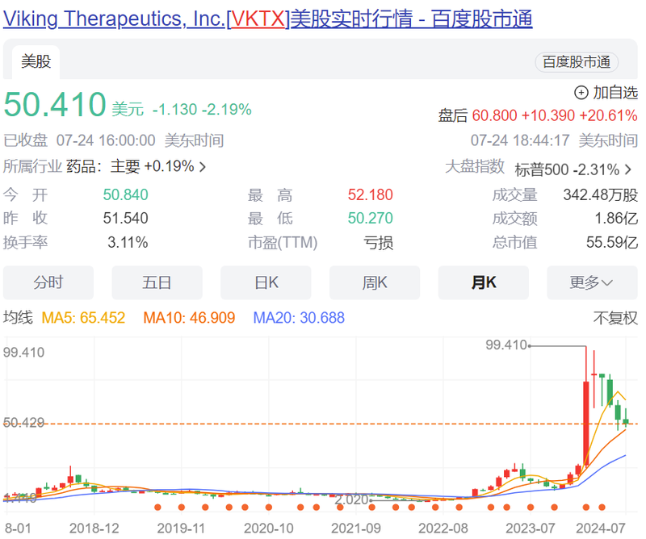Toggle the MA5 moving average line
The width and height of the screenshot is (646, 539).
click(x=82, y=318)
